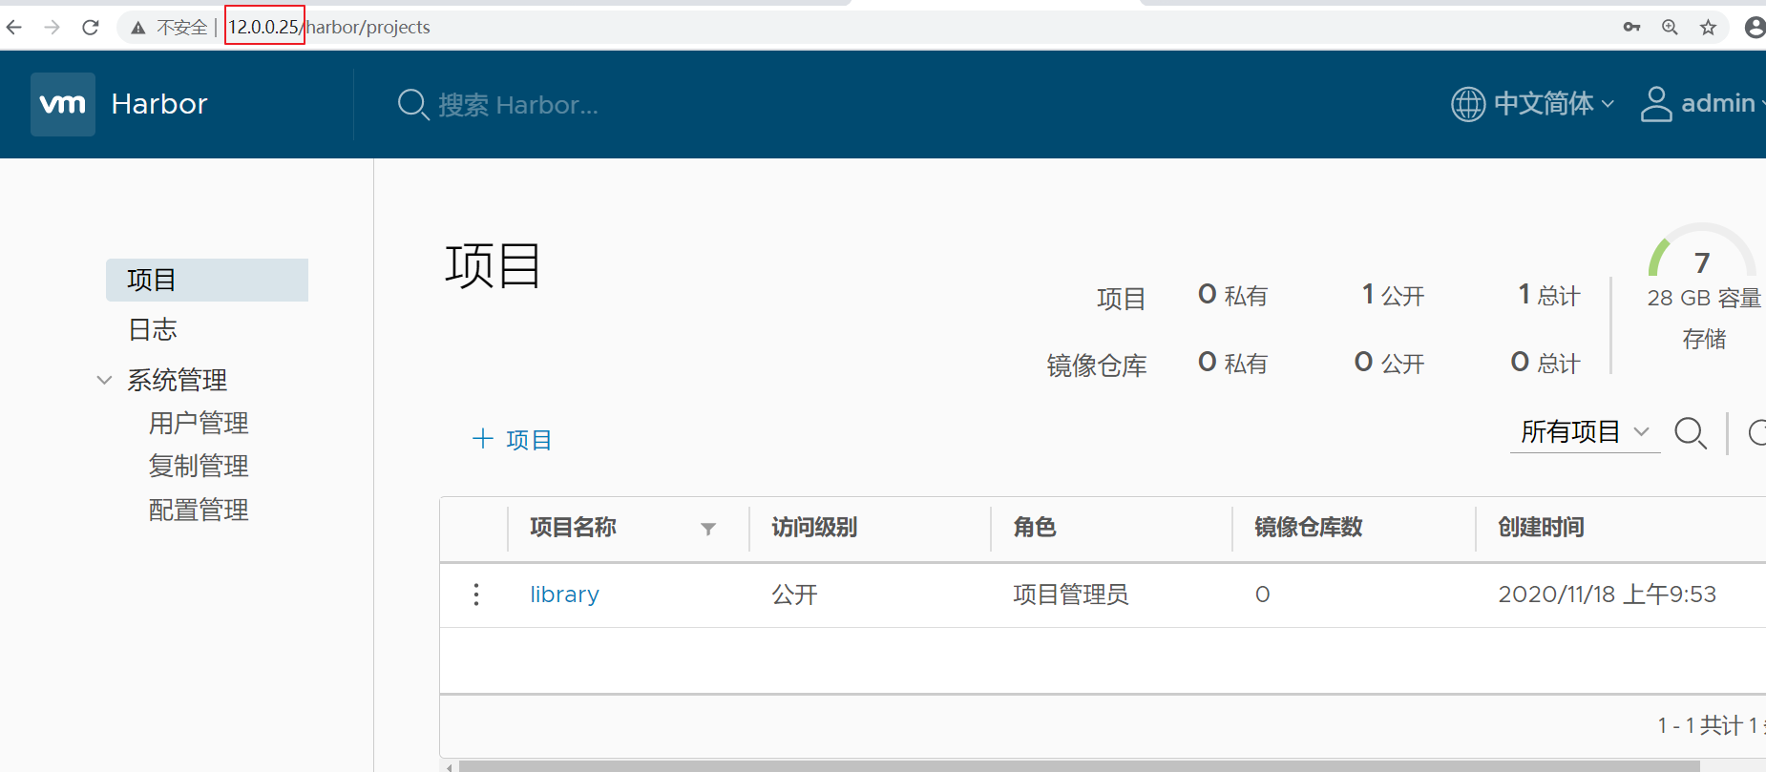This screenshot has width=1766, height=772.
Task: Click the creation time 2020/11/18 cell
Action: (x=1608, y=595)
